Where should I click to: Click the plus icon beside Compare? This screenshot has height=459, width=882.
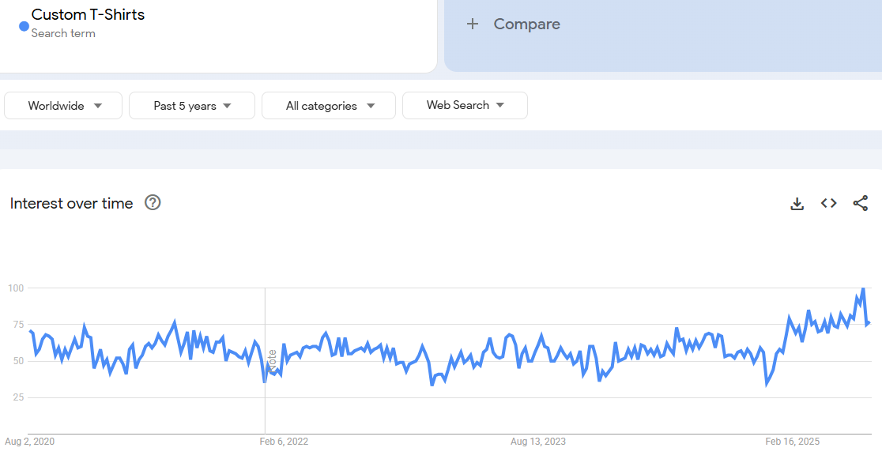(x=473, y=24)
